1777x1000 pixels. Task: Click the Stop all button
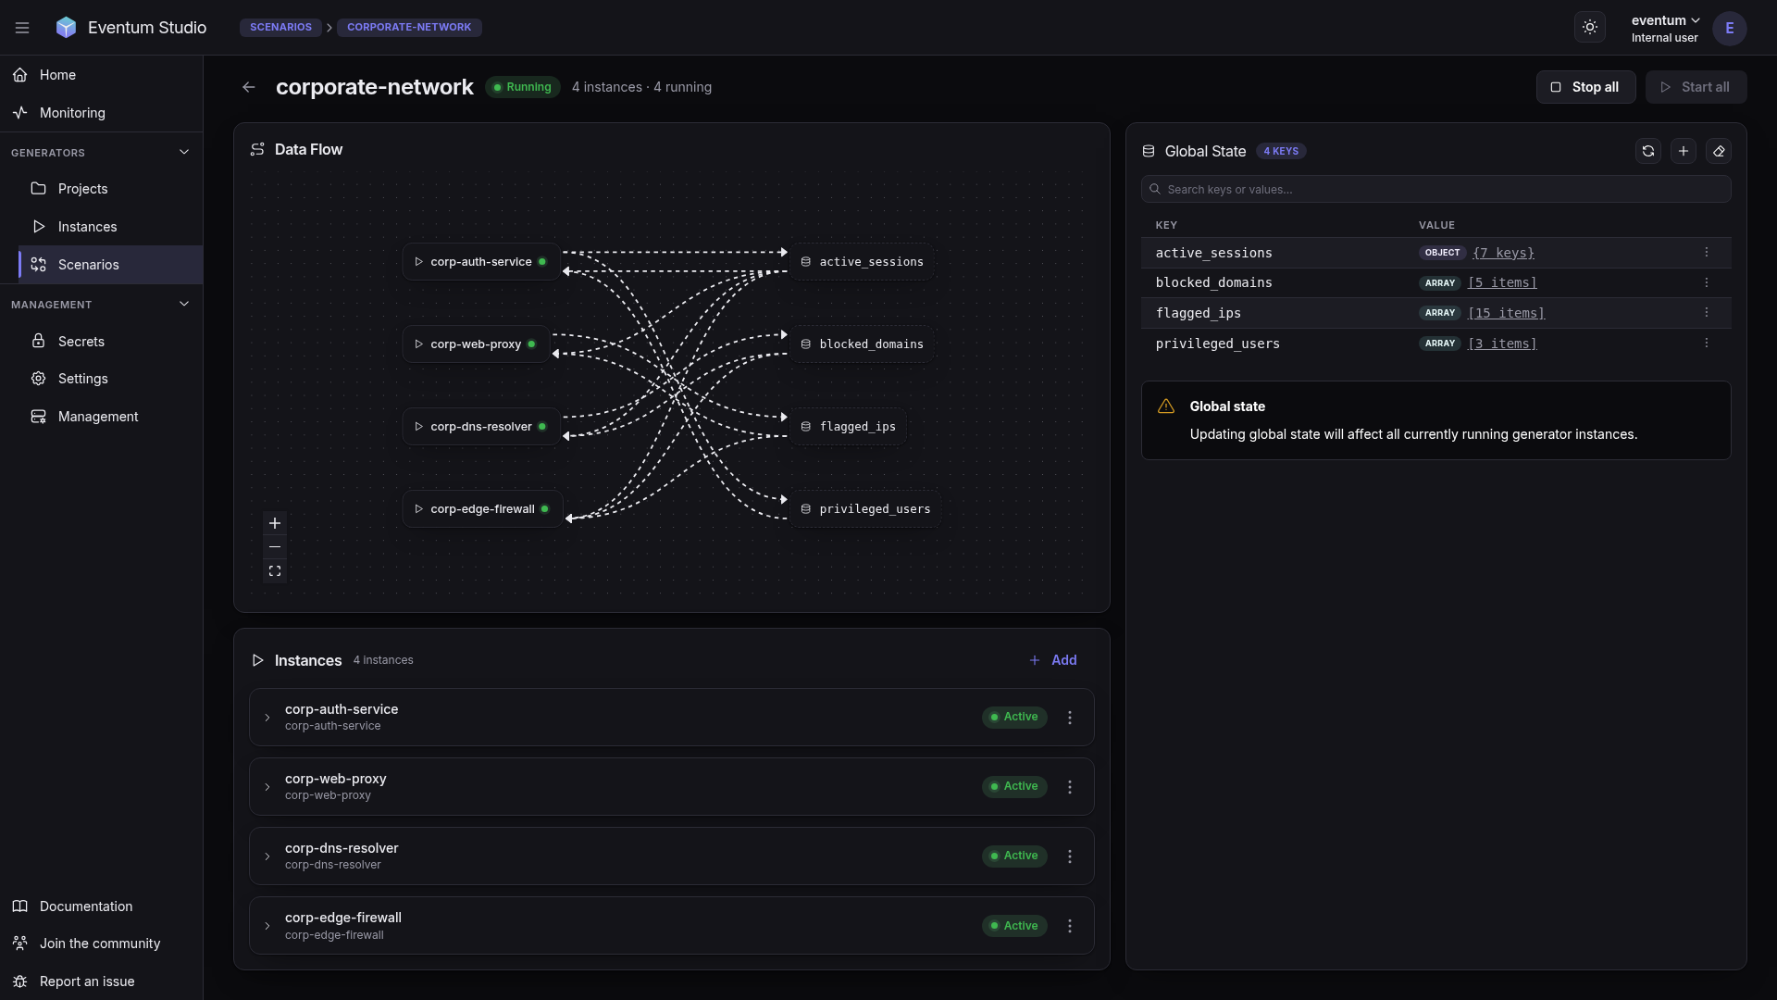click(1585, 87)
